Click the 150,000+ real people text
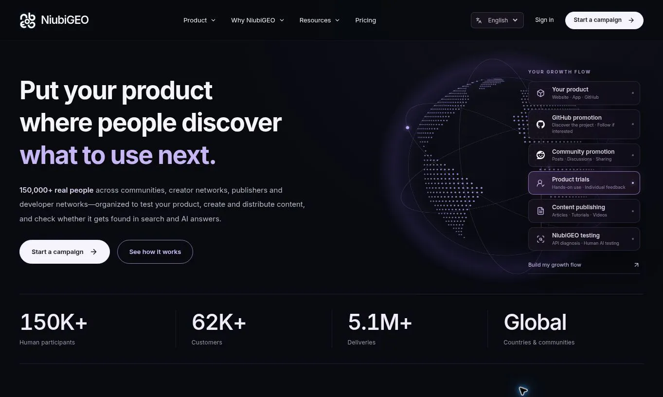The image size is (663, 397). 56,190
